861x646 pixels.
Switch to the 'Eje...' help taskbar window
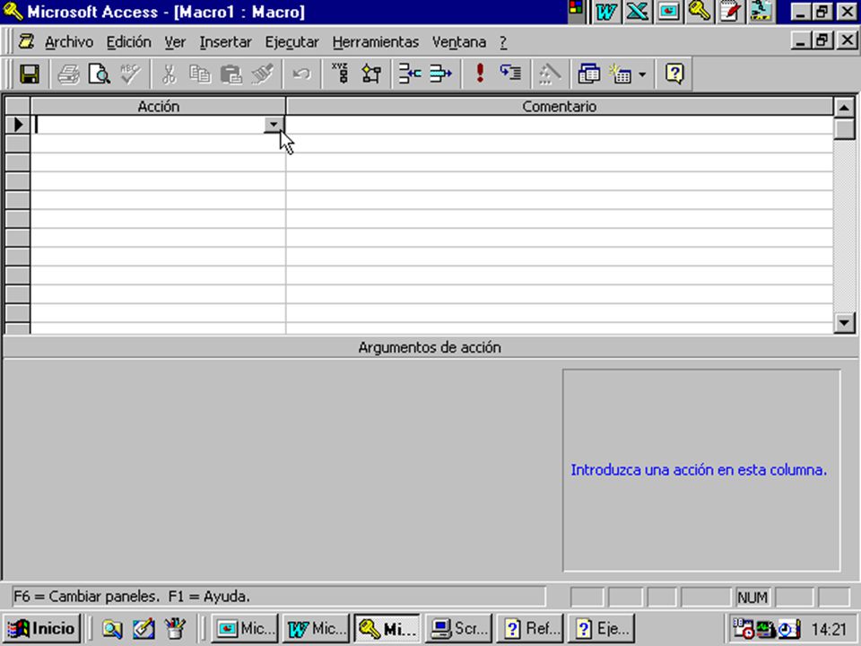(601, 628)
